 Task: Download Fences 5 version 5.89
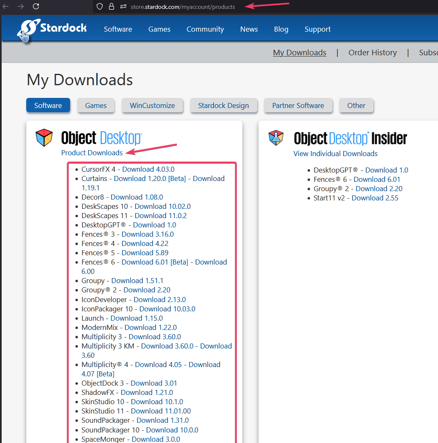click(145, 253)
